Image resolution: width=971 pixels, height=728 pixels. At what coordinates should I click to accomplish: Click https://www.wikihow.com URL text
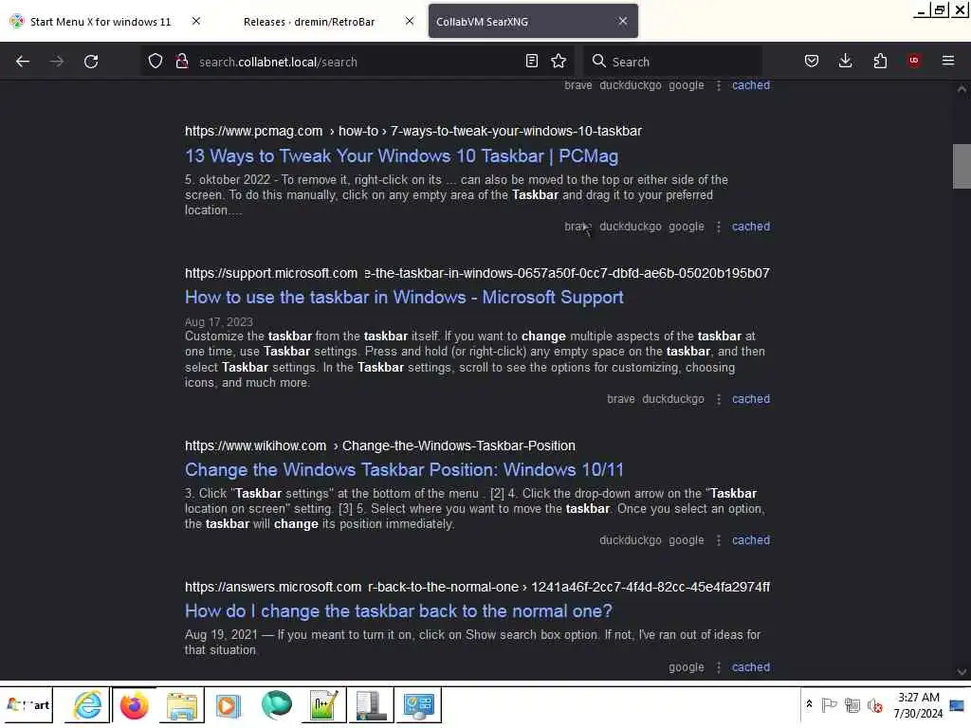pyautogui.click(x=255, y=446)
